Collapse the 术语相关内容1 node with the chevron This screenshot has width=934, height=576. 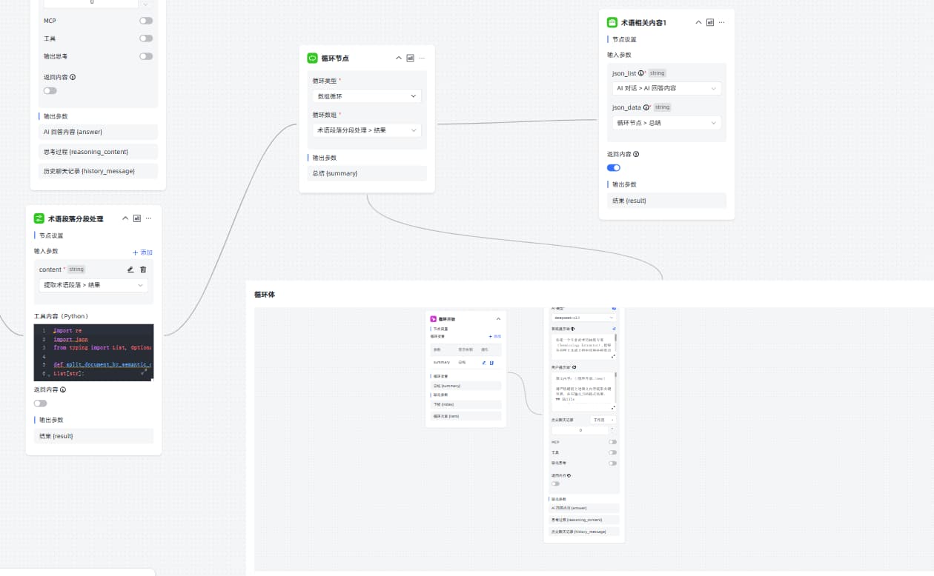pyautogui.click(x=698, y=22)
